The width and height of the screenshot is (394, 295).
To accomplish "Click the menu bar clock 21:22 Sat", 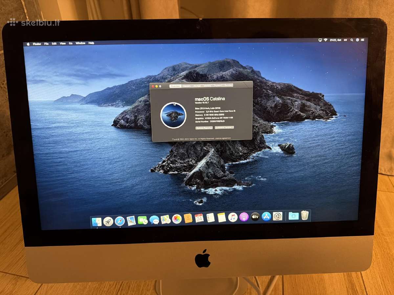I will (x=336, y=40).
